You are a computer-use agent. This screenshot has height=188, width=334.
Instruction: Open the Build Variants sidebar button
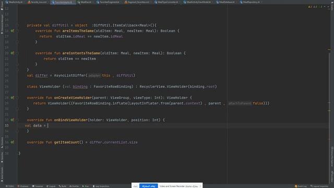(x=2, y=174)
